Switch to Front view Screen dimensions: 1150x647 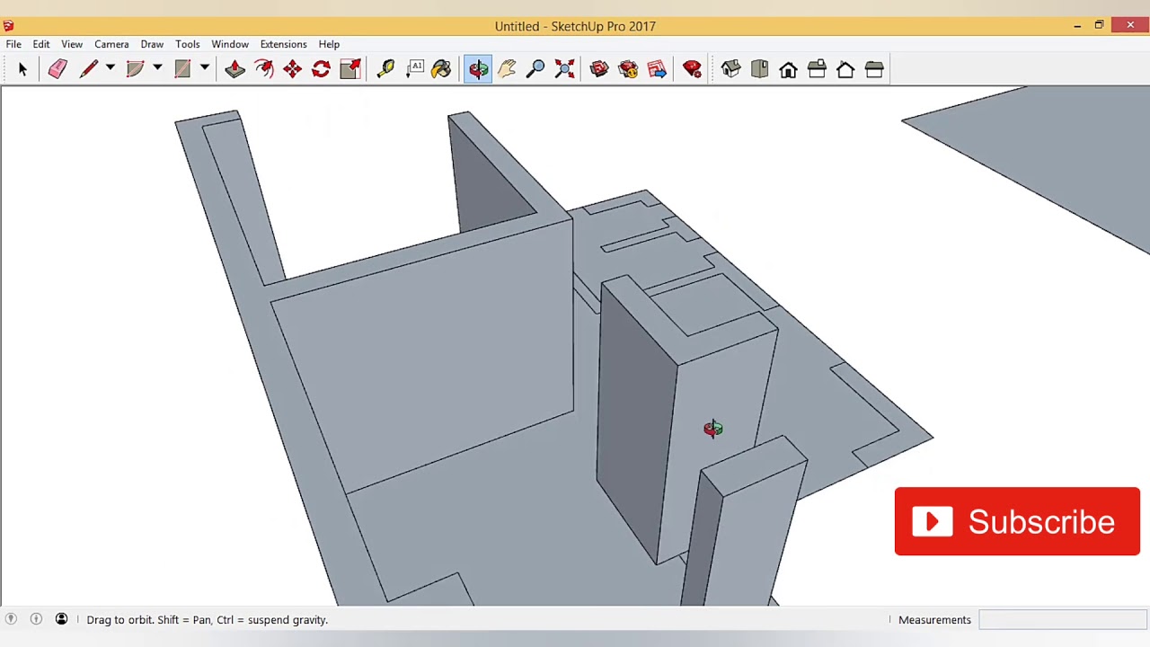[788, 69]
